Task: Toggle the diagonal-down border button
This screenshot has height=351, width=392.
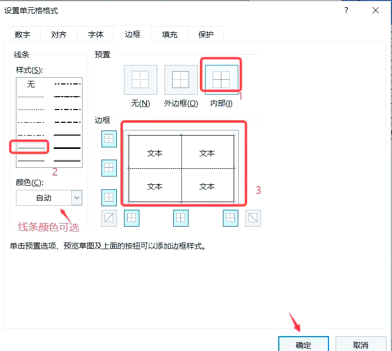Action: [x=253, y=218]
